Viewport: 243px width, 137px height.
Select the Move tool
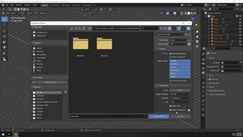[4, 31]
